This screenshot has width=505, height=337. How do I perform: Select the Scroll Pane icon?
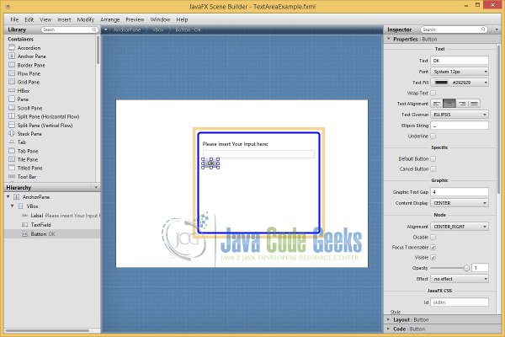[12, 107]
